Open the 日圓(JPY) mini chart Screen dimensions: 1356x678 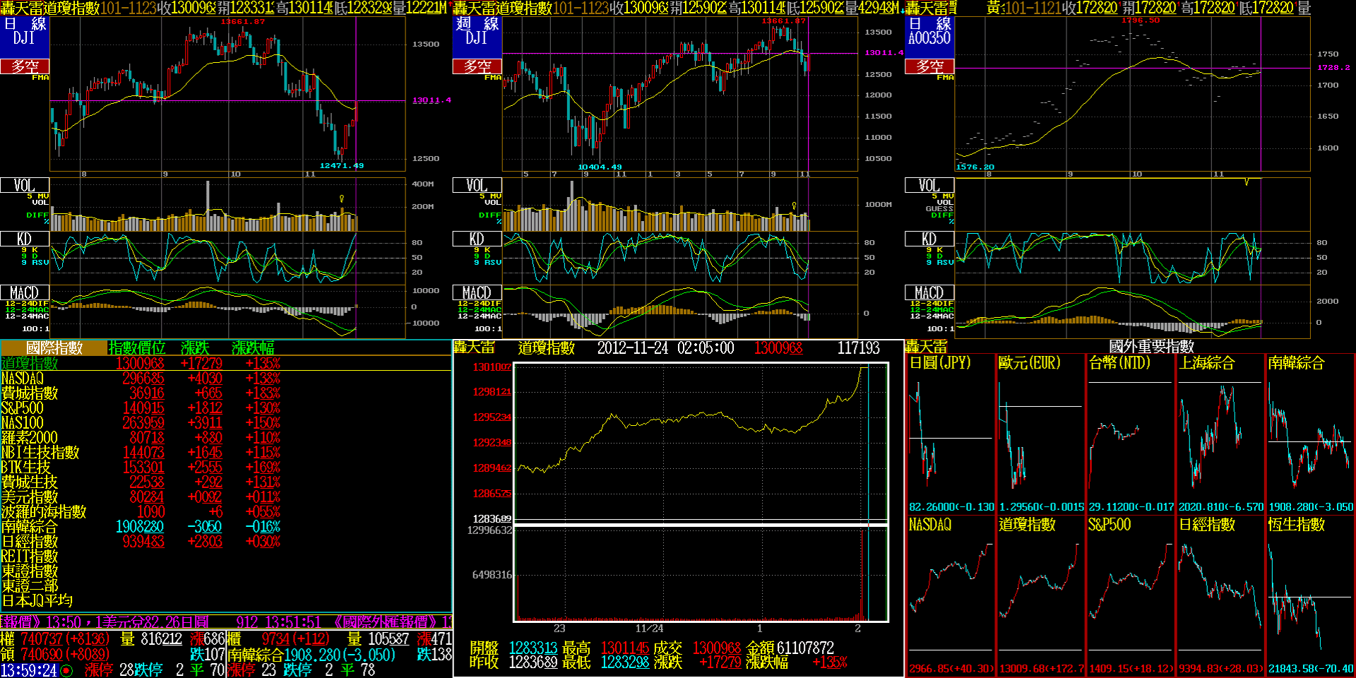(951, 434)
